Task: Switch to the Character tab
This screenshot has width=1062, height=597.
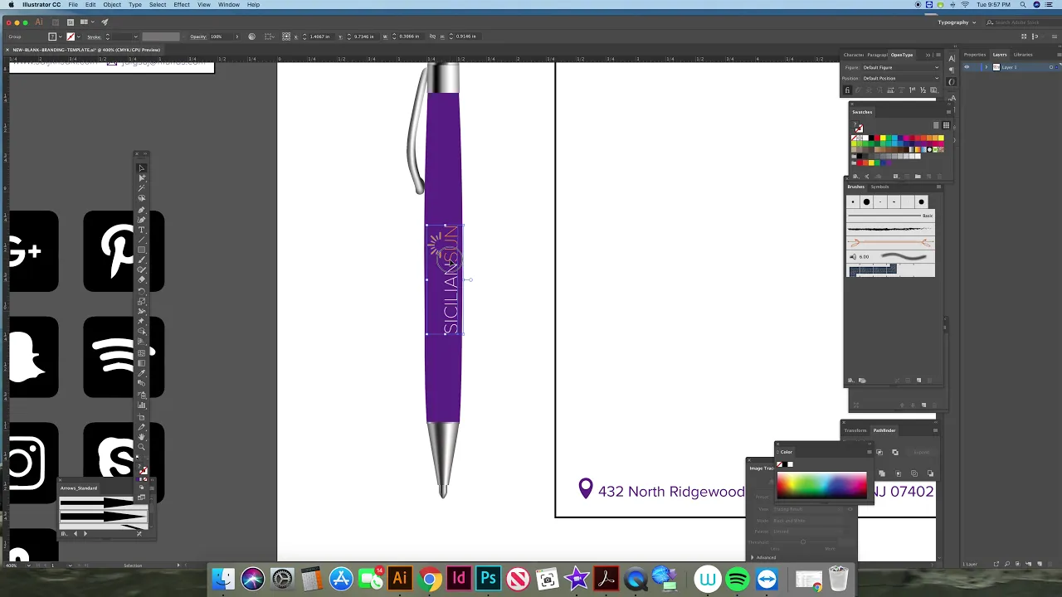Action: click(x=854, y=55)
